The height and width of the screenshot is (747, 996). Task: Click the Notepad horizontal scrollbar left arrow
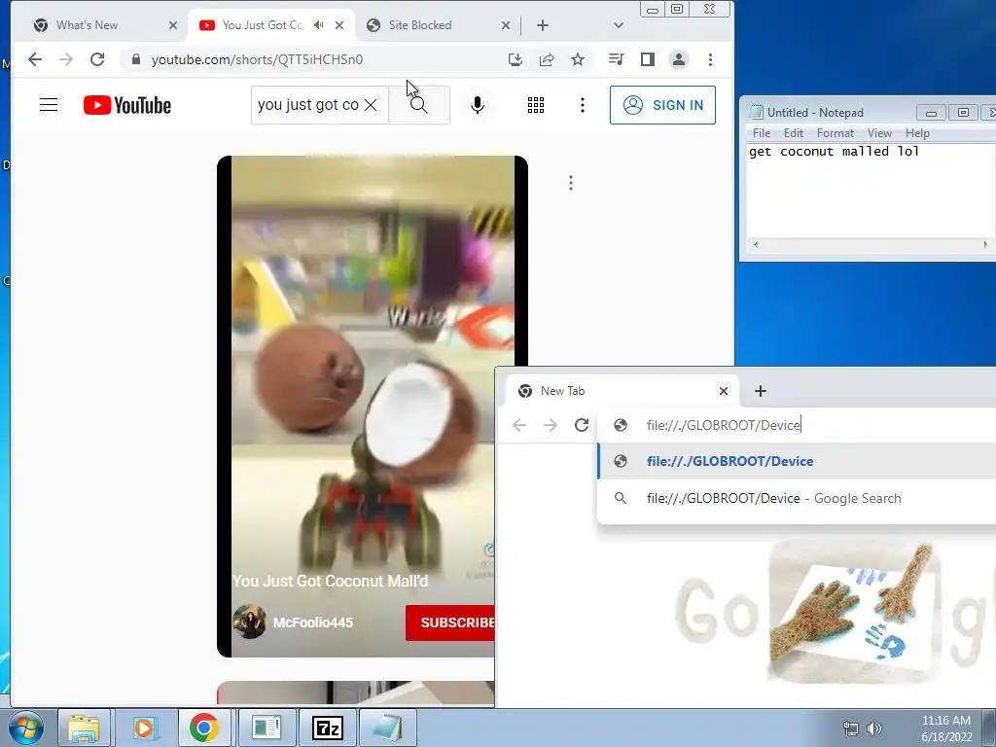click(x=755, y=244)
